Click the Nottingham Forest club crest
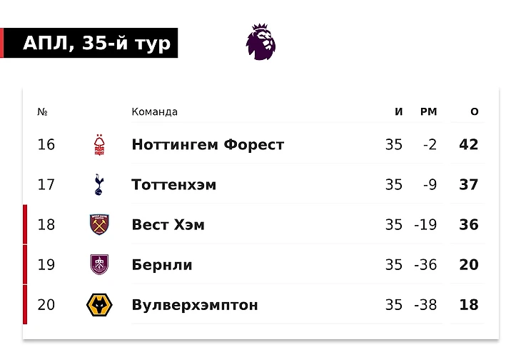 point(99,144)
